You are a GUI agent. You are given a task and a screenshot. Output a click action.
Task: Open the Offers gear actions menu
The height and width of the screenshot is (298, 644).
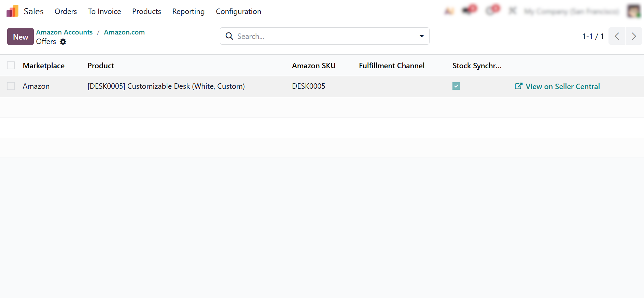coord(63,42)
